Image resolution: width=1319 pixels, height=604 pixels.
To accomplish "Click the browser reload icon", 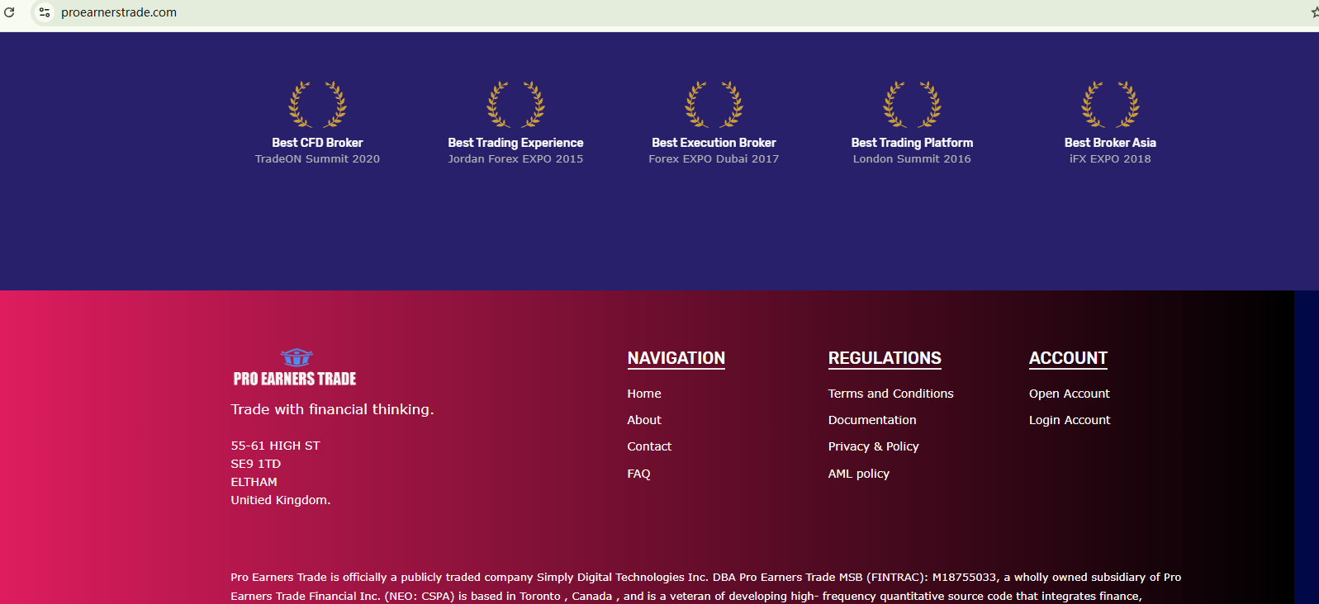I will (x=10, y=12).
